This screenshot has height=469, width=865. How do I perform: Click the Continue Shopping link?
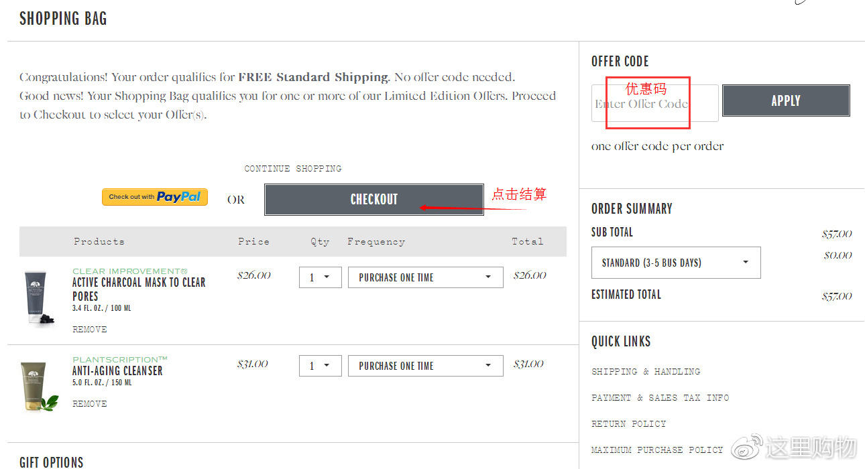[x=293, y=169]
